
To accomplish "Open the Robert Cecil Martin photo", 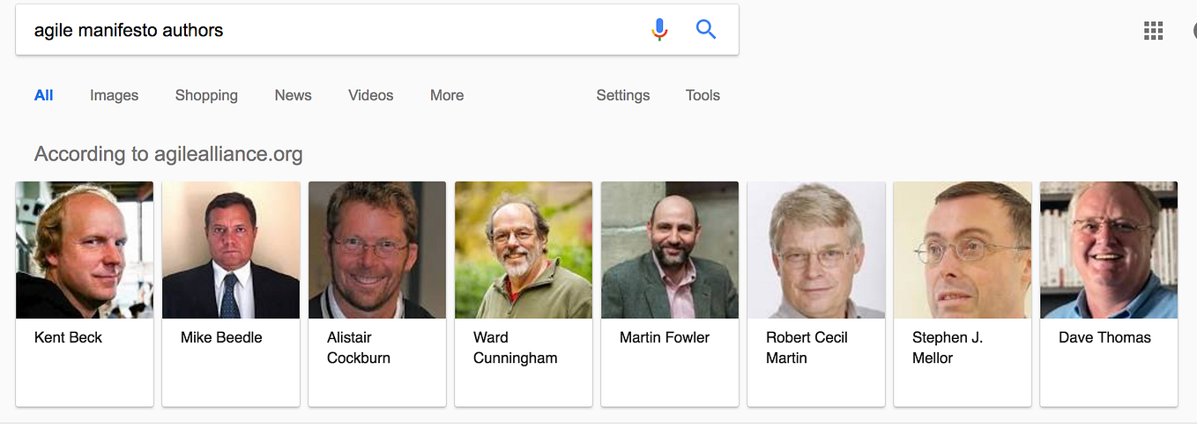I will tap(816, 250).
